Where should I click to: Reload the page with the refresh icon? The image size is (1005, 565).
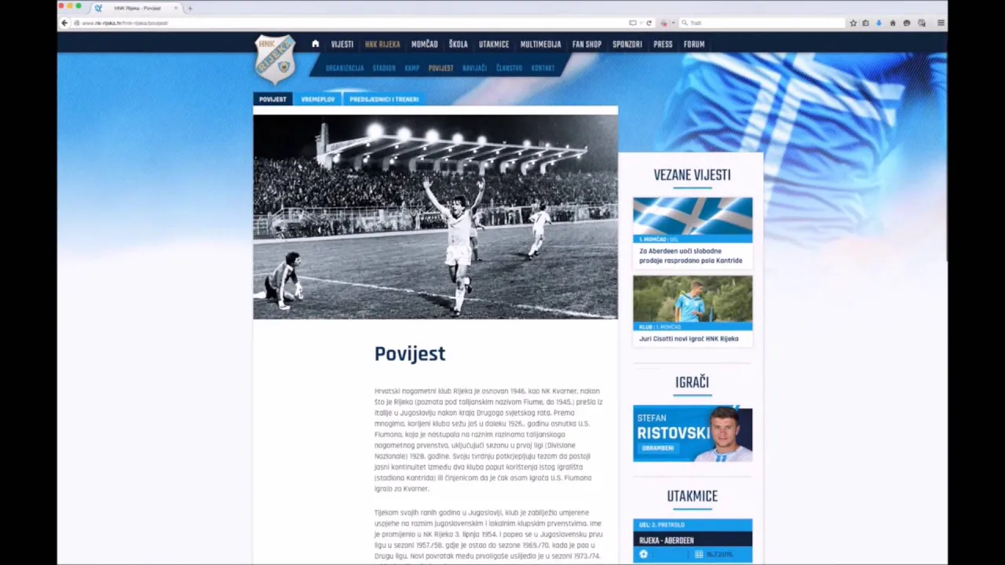[649, 23]
